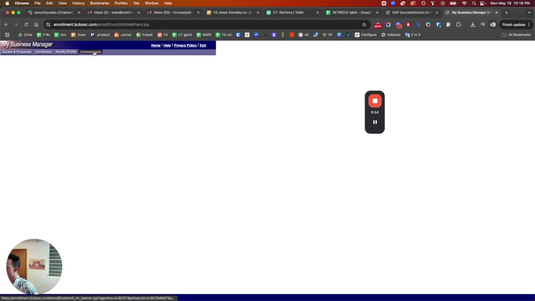535x301 pixels.
Task: Follow the Home link
Action: [155, 45]
